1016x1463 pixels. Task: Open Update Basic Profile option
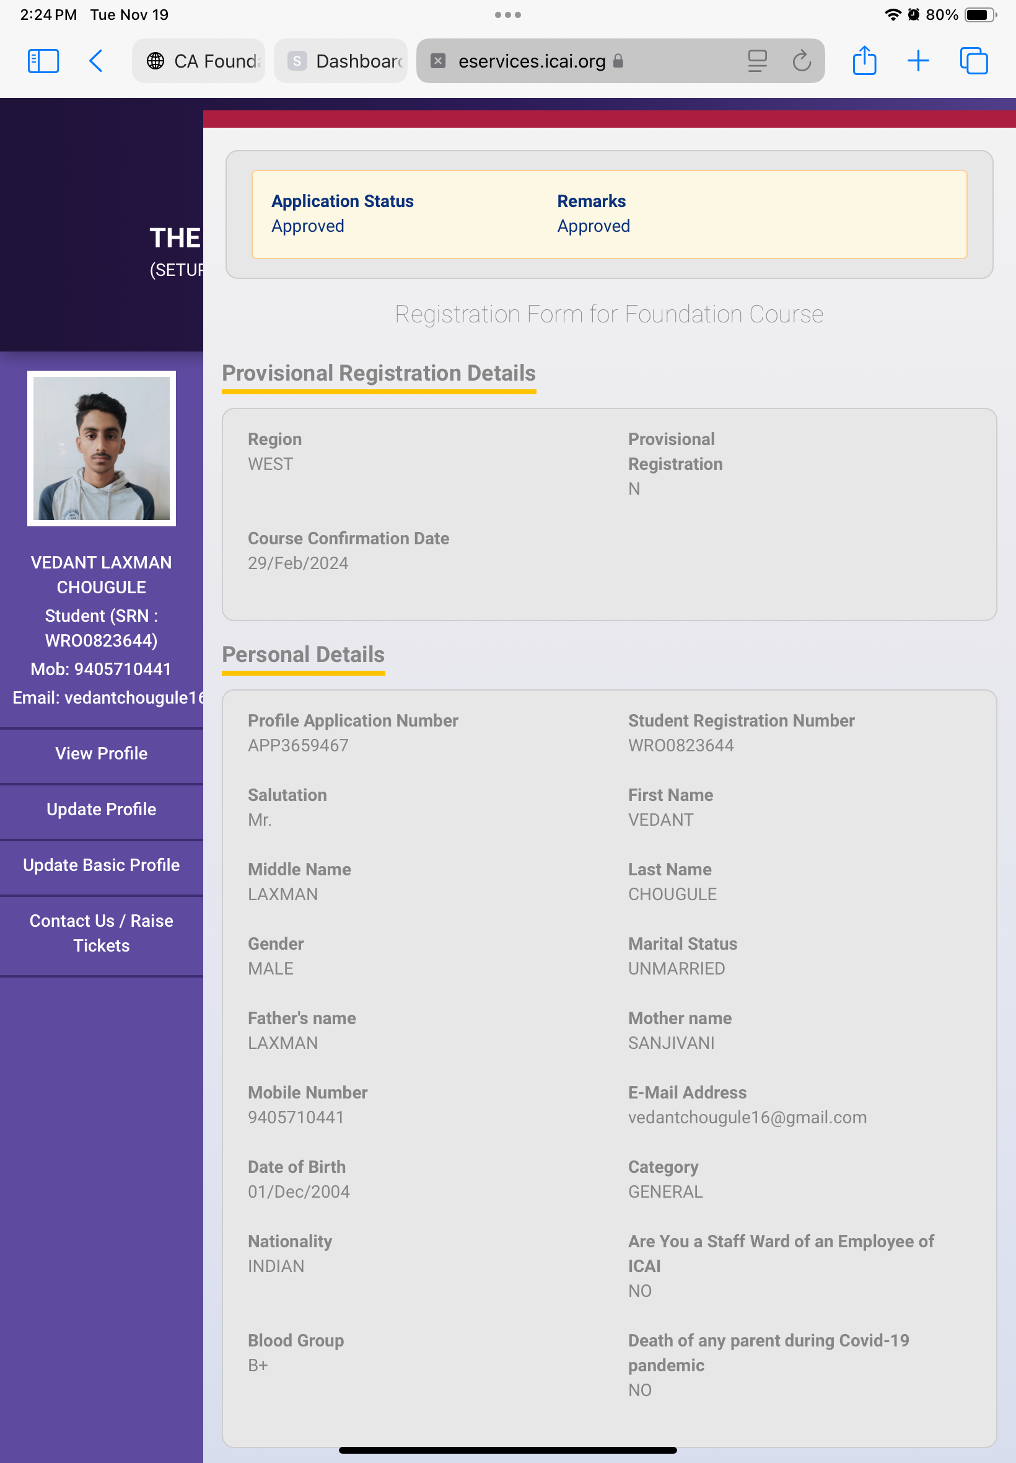(101, 865)
